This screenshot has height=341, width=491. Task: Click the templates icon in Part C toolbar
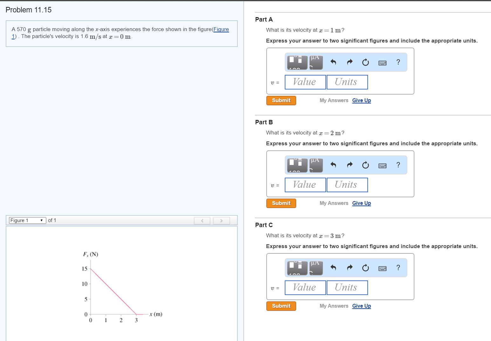[297, 268]
